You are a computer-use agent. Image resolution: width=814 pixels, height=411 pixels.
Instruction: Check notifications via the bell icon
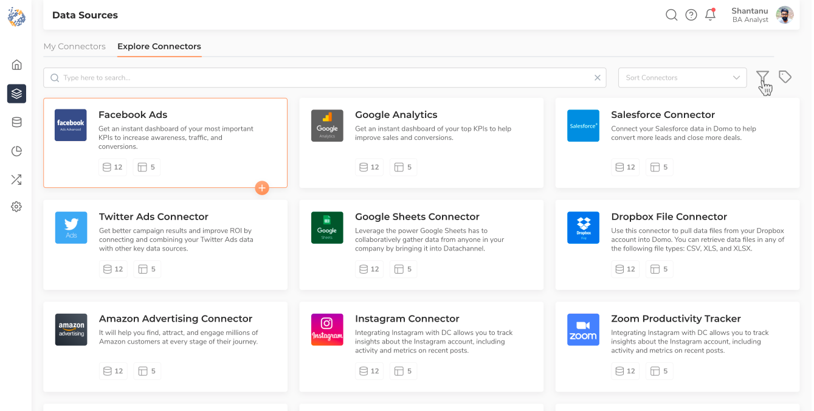[x=710, y=15]
